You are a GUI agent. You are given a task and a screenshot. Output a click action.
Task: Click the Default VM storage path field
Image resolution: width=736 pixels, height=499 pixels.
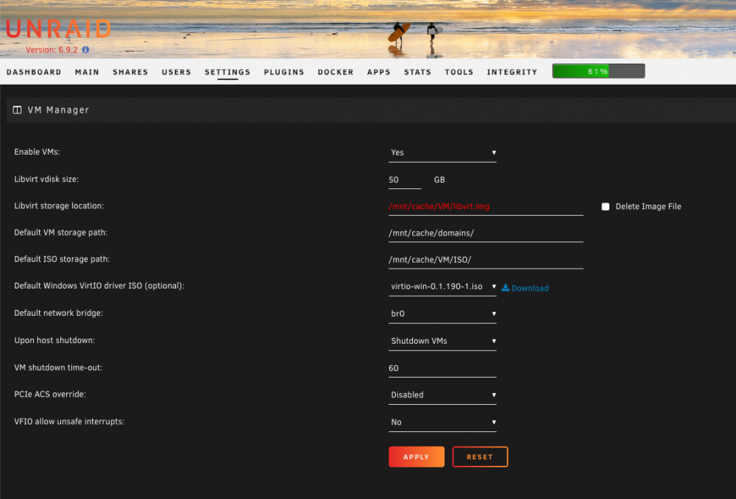coord(486,233)
